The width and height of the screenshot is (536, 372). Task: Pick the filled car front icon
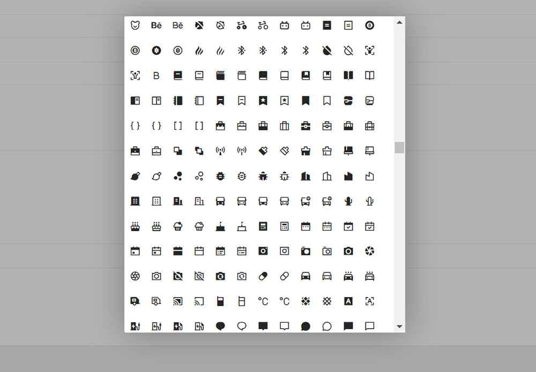pyautogui.click(x=306, y=276)
